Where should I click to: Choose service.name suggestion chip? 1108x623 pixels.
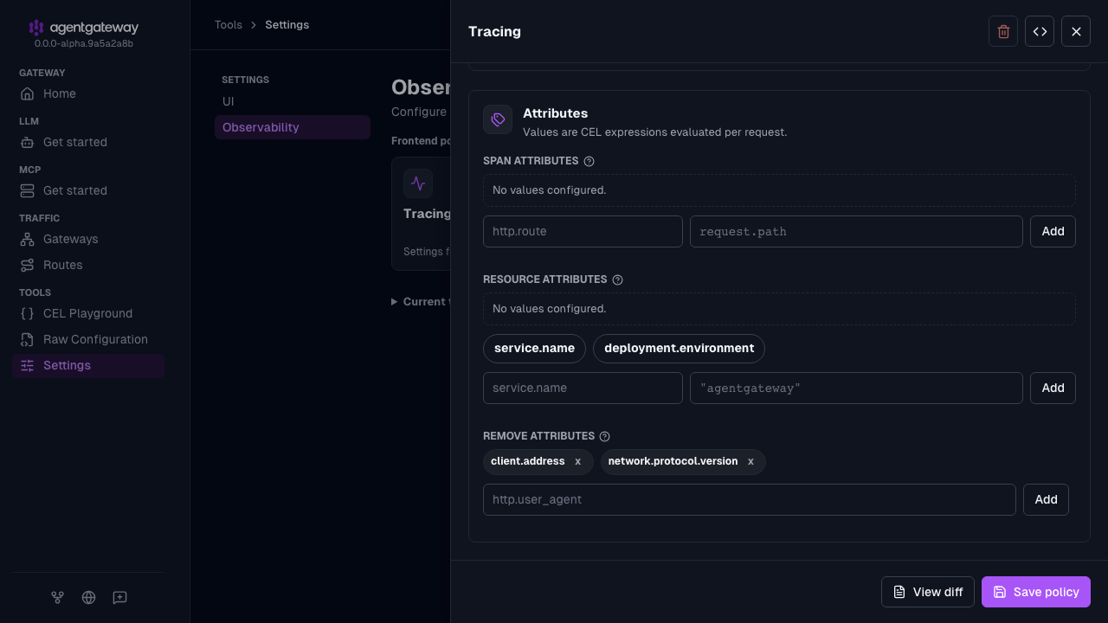pos(534,349)
